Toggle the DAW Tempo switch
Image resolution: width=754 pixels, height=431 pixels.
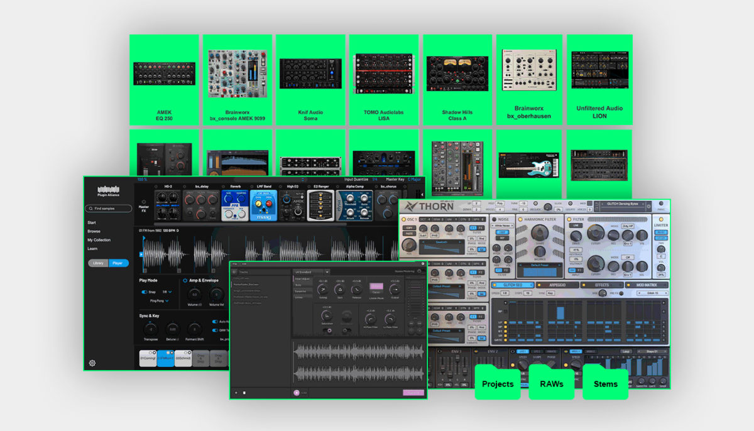pos(215,330)
